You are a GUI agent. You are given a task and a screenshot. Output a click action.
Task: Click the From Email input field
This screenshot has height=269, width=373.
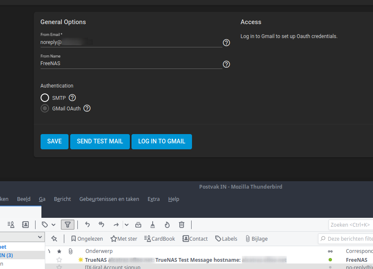(x=131, y=43)
